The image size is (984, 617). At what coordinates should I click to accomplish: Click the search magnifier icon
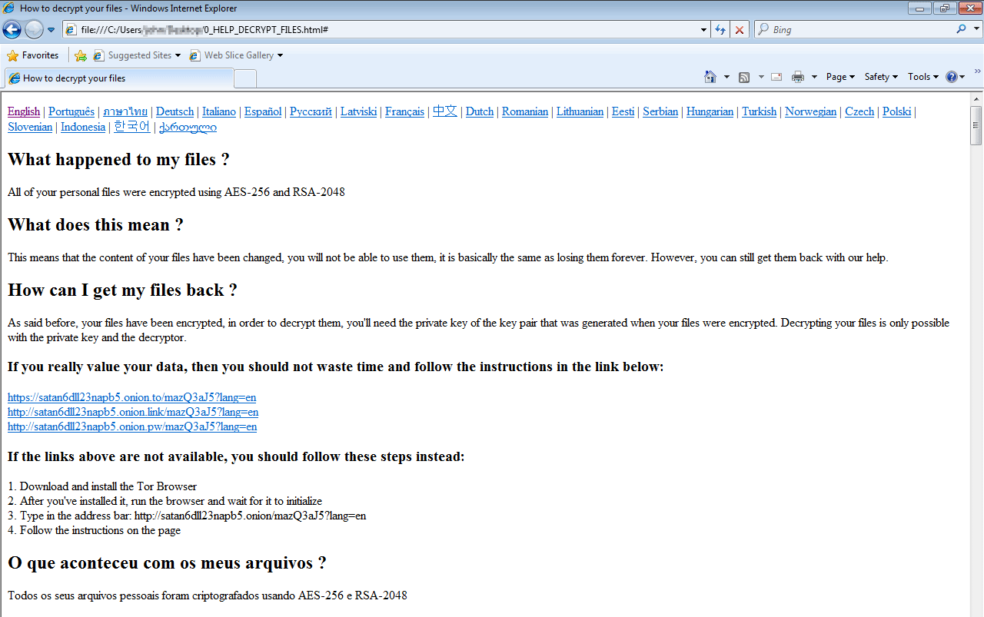pos(961,29)
